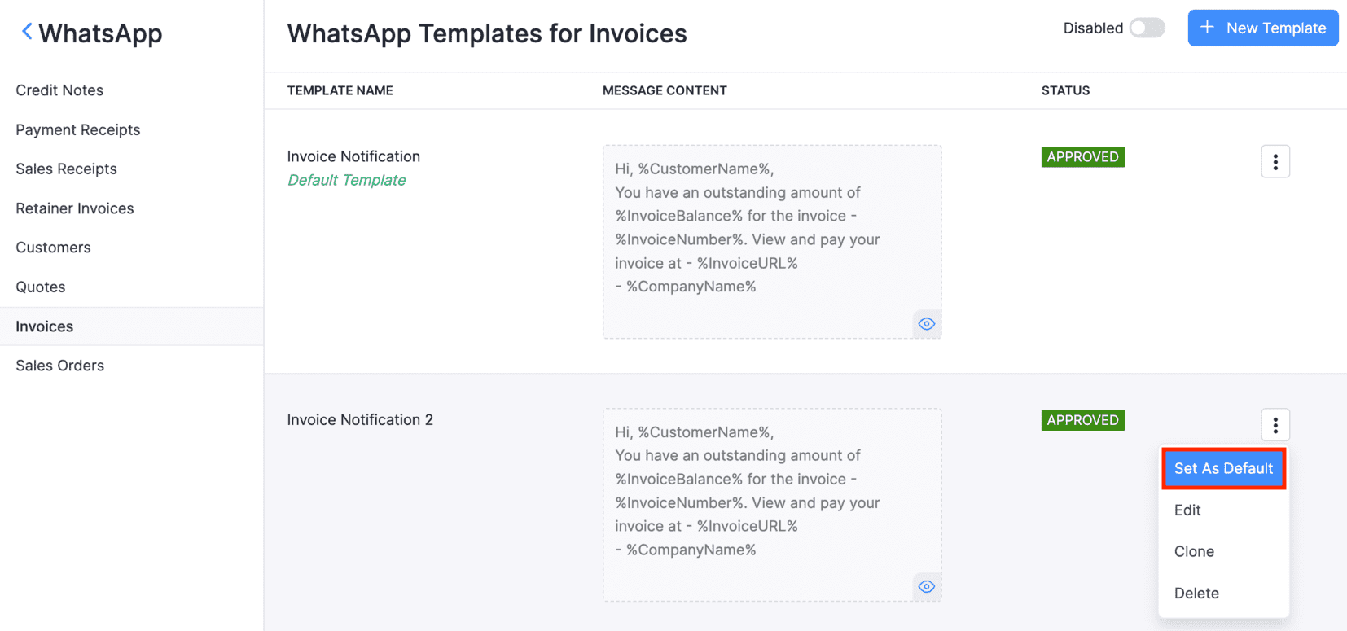This screenshot has width=1347, height=631.
Task: Delete the Invoice Notification 2 template
Action: [1196, 594]
